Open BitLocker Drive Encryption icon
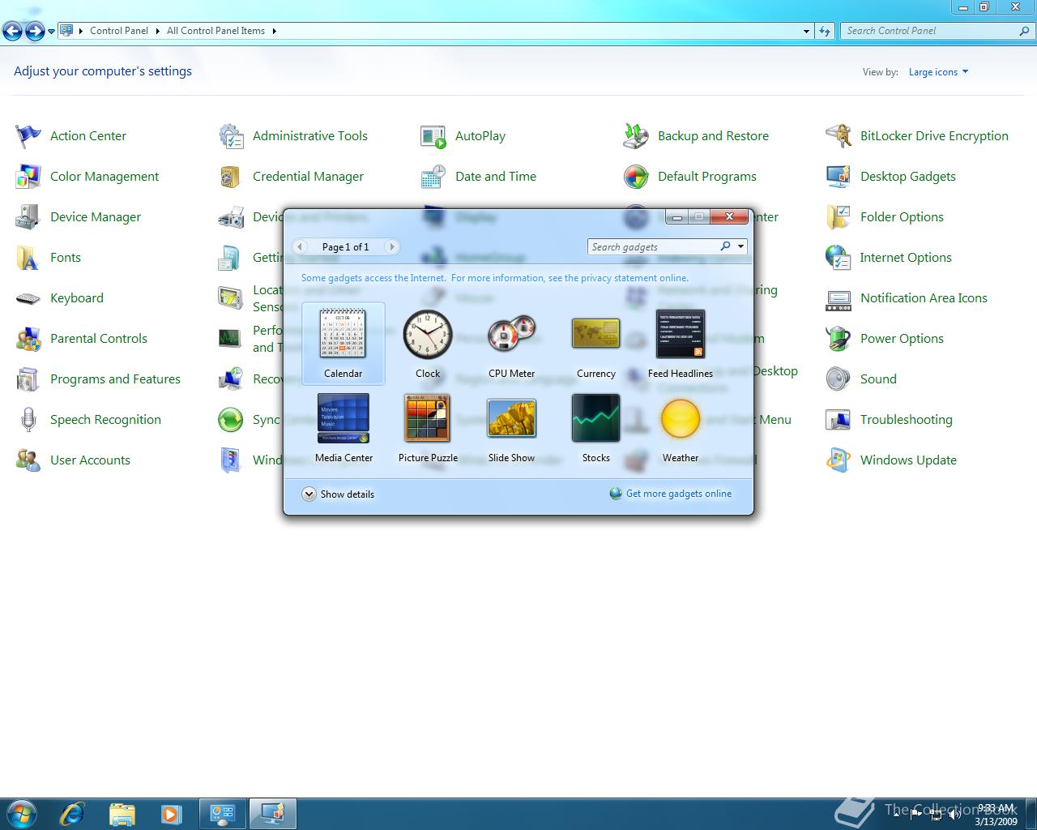 click(x=839, y=136)
